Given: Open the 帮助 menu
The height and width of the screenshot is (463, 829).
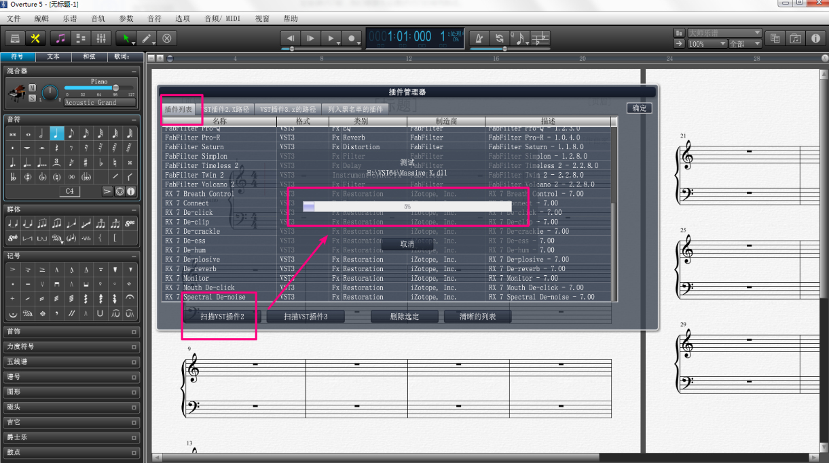Looking at the screenshot, I should [290, 18].
